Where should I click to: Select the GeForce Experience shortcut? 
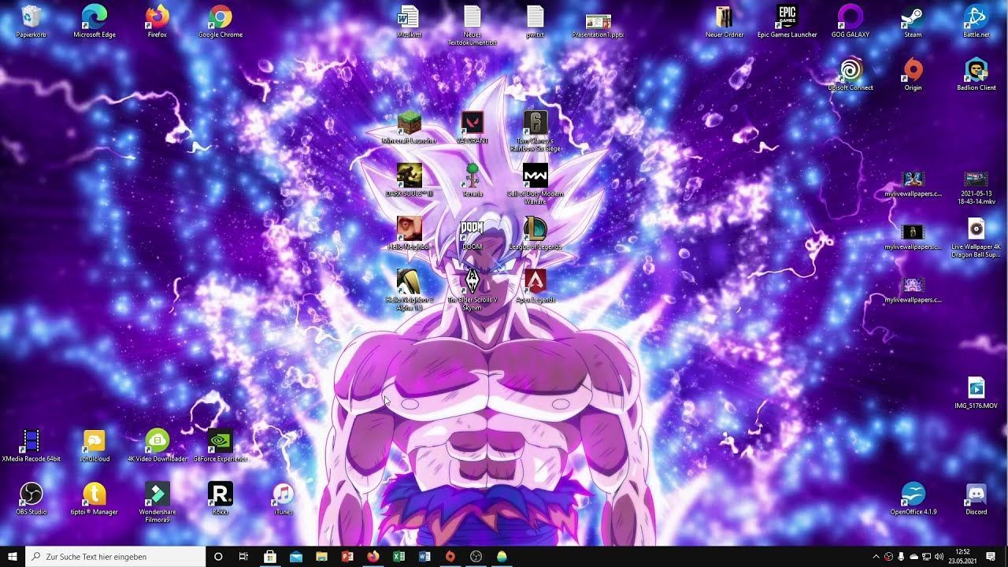click(x=220, y=445)
